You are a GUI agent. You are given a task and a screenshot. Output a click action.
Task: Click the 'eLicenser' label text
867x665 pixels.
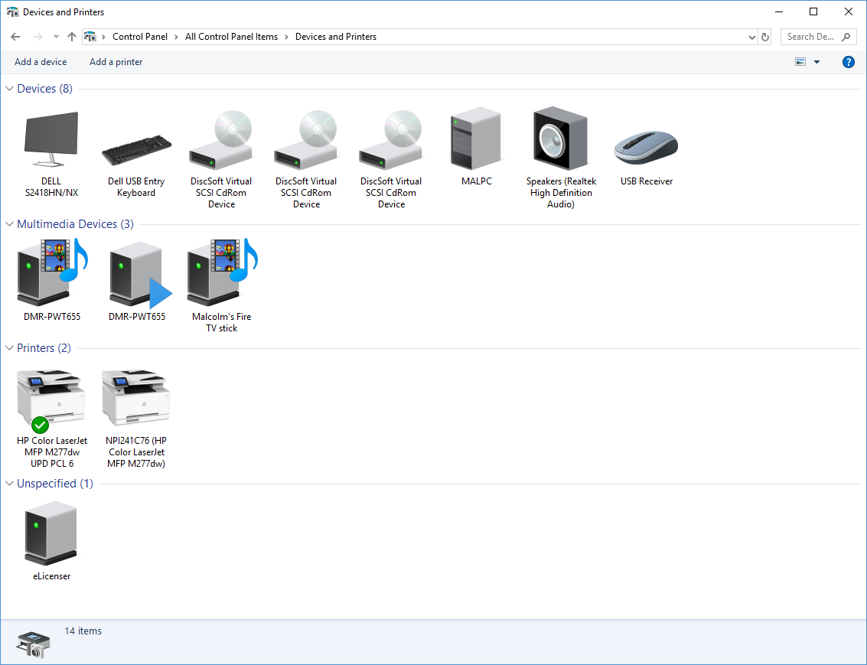coord(51,576)
